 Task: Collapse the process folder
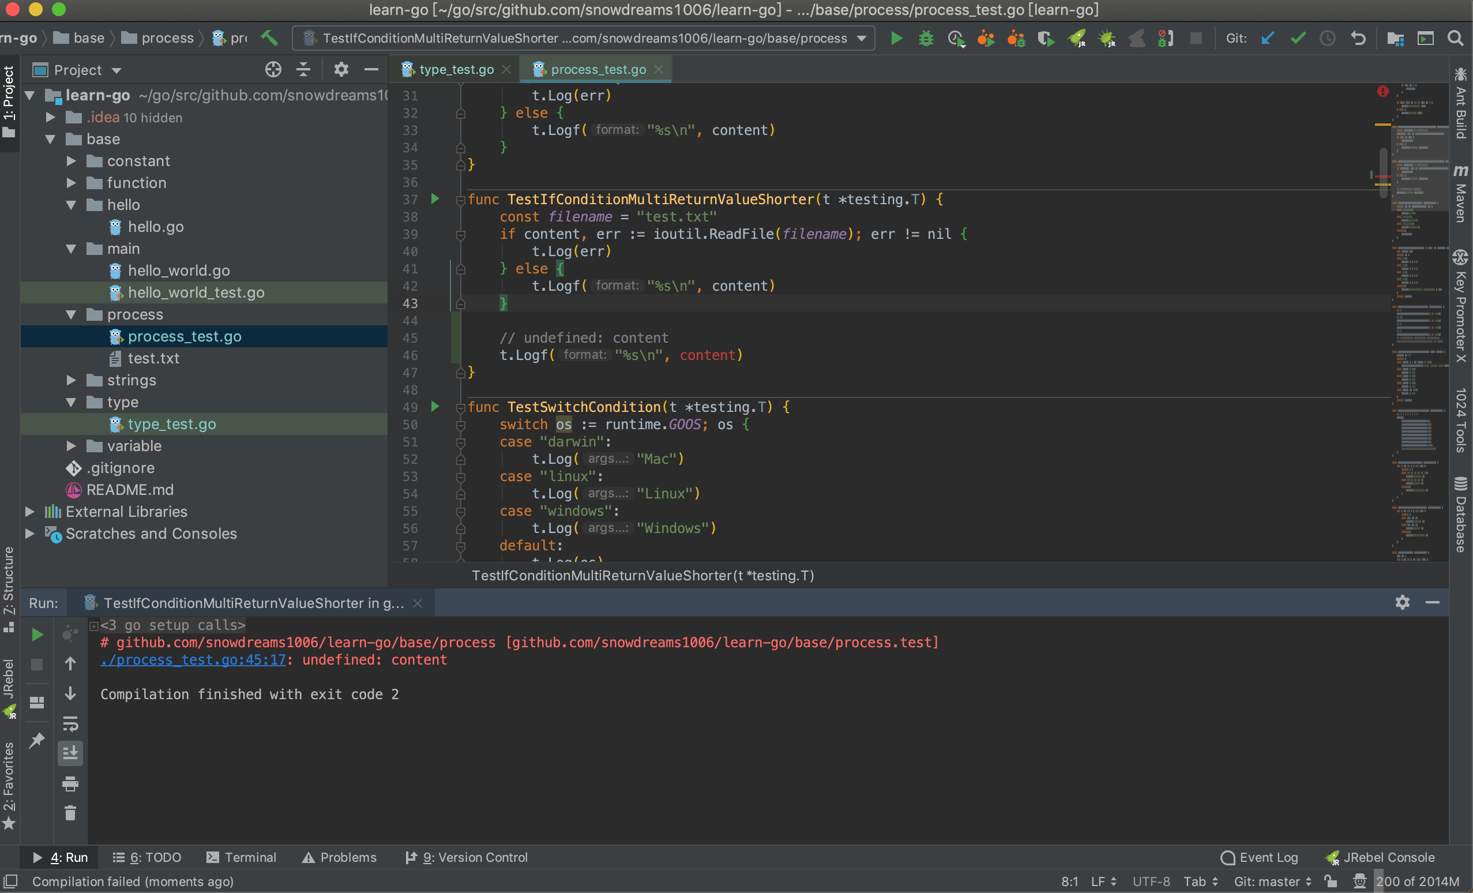(x=71, y=314)
